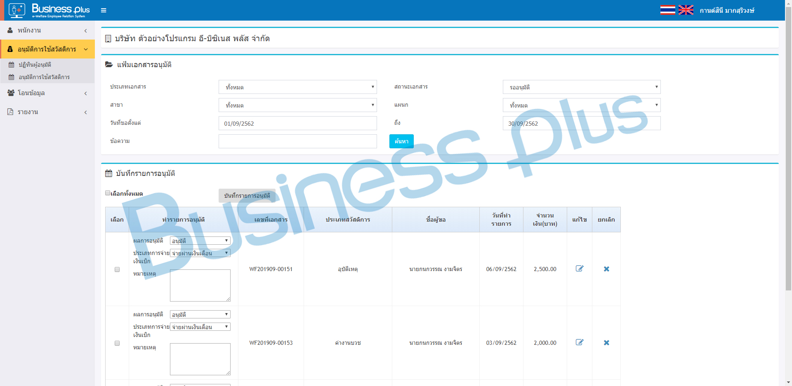
Task: Click the calendar icon in บันทึกรายการอนุมัติ header
Action: (108, 173)
